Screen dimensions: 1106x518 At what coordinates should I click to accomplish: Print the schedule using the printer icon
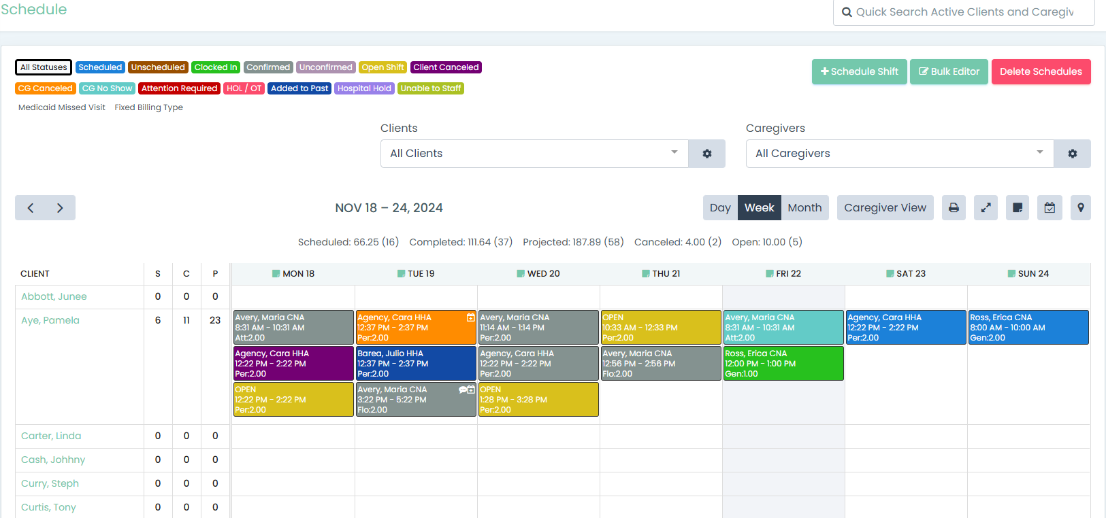click(x=954, y=208)
